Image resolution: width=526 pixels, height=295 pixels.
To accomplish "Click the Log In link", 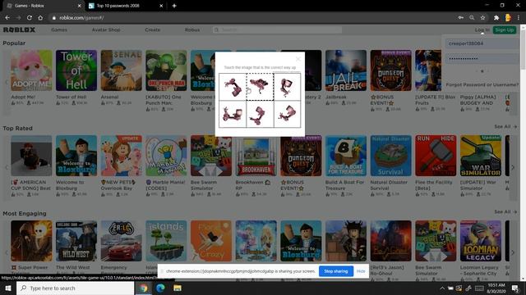I will click(x=482, y=29).
